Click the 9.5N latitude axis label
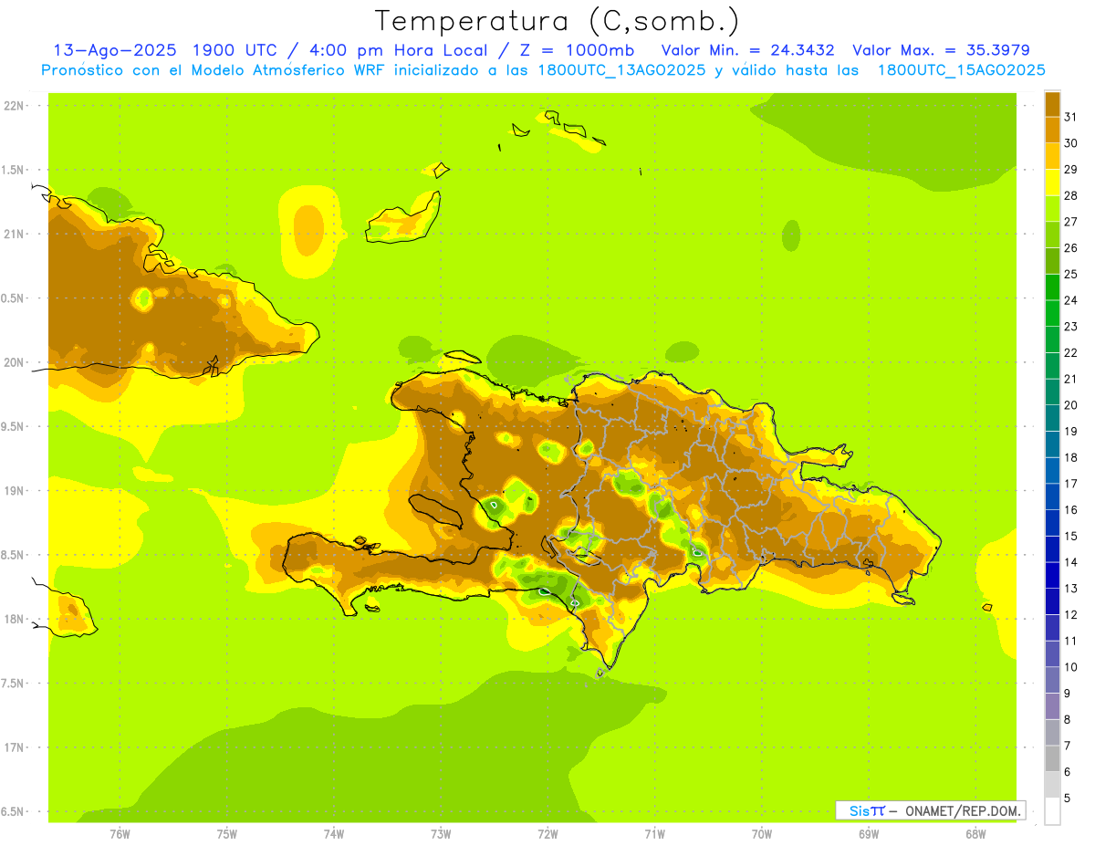 [14, 426]
